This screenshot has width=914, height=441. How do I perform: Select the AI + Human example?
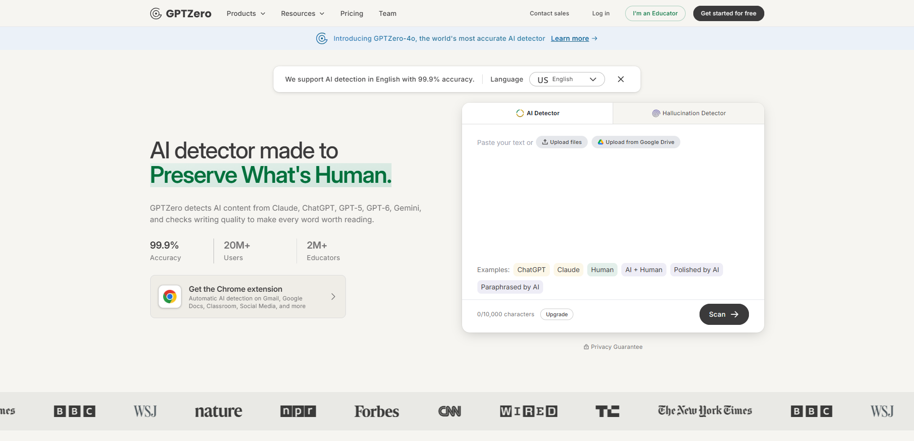643,270
